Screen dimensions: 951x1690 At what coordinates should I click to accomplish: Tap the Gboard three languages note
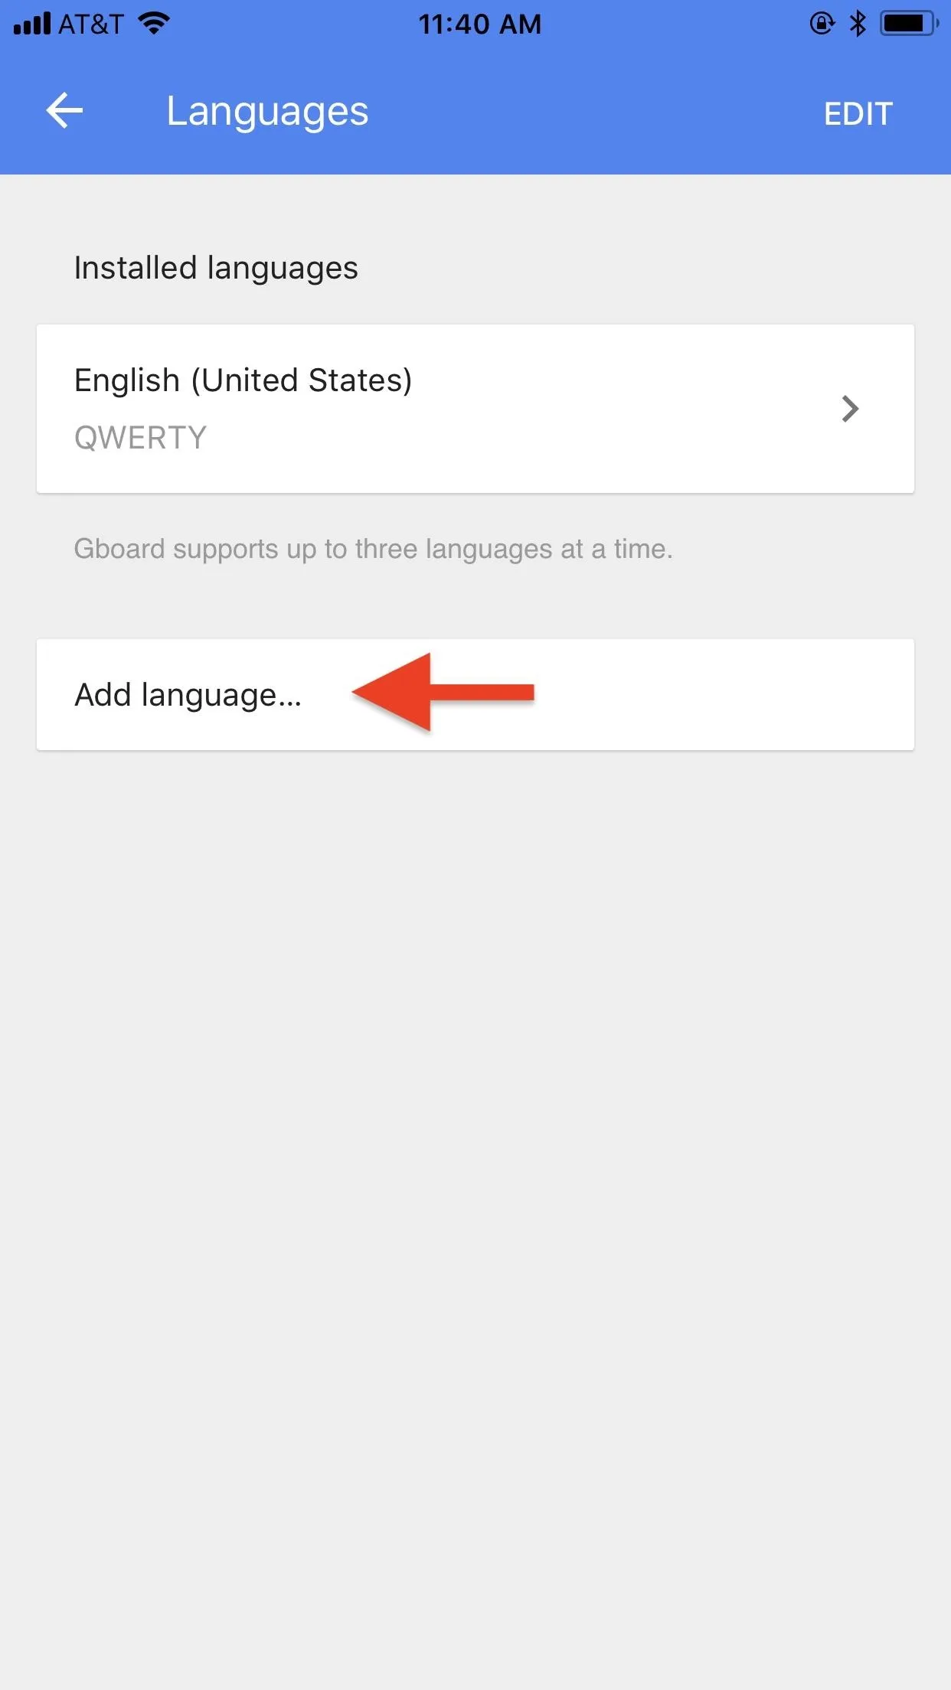(374, 550)
